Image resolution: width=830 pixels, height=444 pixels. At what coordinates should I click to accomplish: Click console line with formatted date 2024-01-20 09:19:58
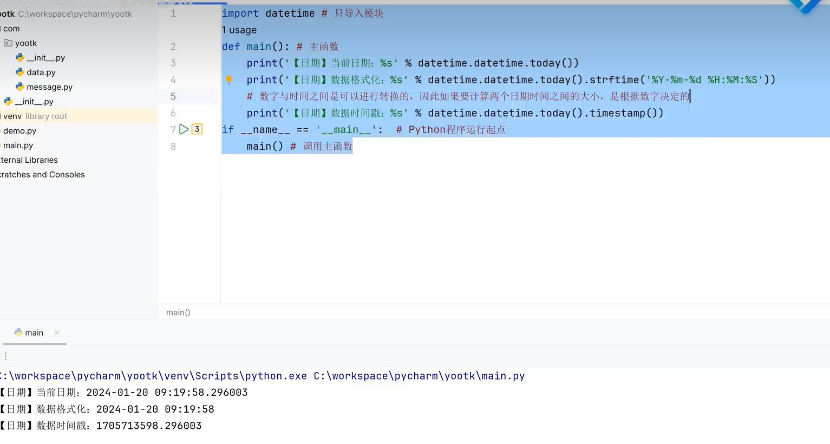[107, 409]
